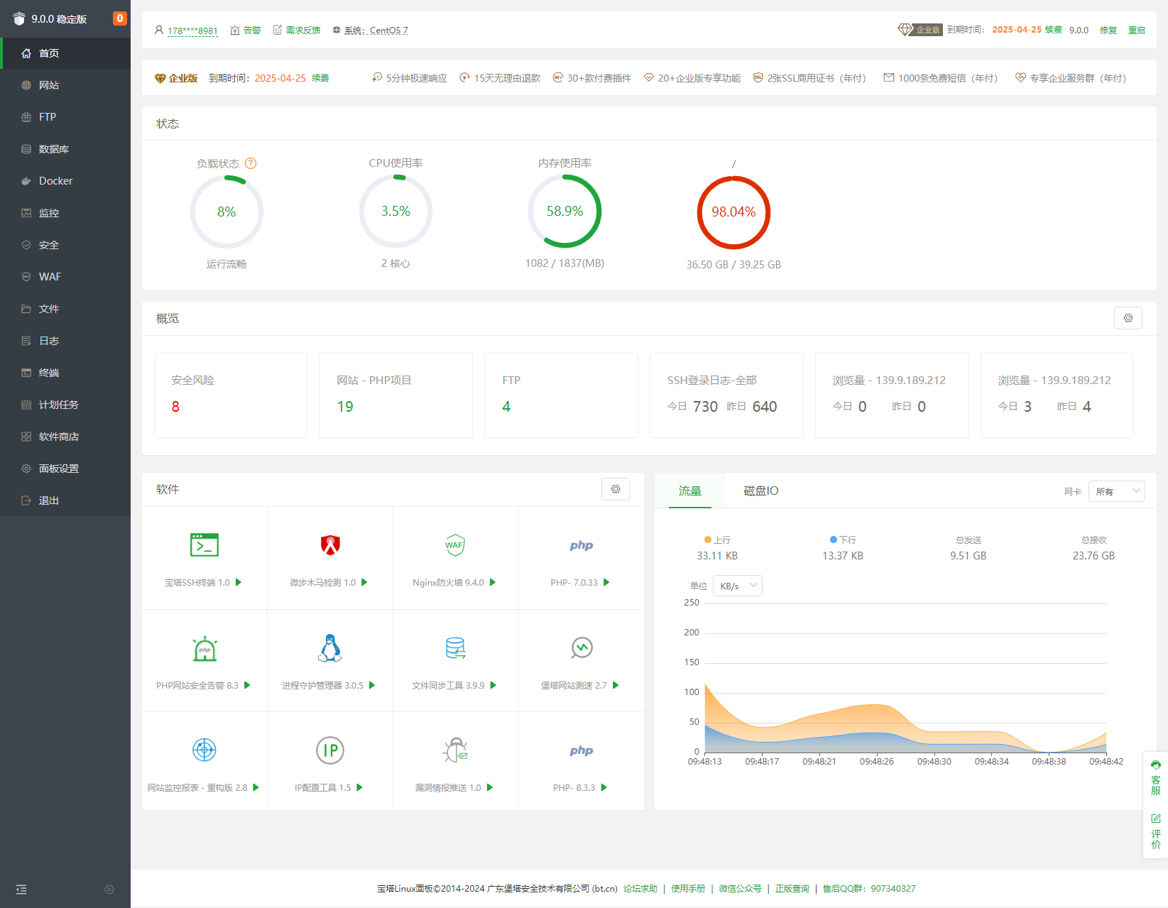Click the 重启 restart link
The width and height of the screenshot is (1168, 908).
(x=1136, y=30)
